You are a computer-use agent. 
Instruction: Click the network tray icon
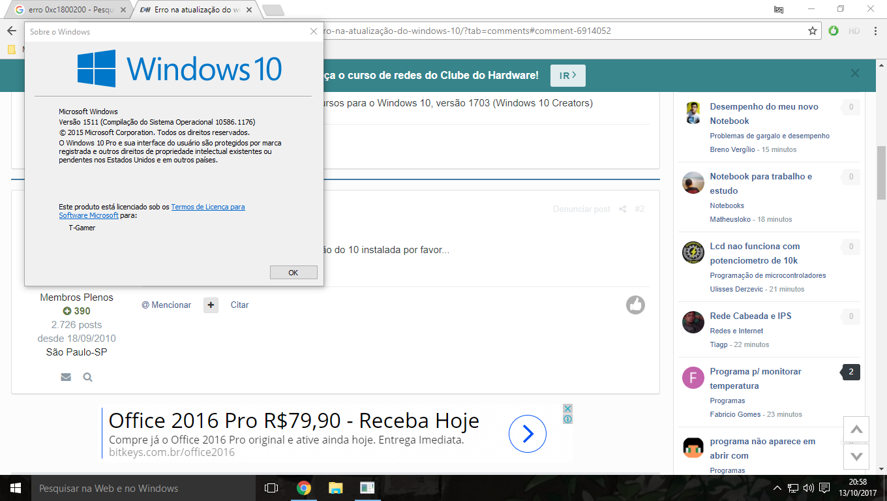point(793,488)
